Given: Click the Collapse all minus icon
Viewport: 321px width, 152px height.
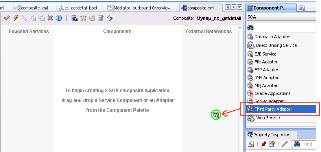Looking at the screenshot, I should point(42,18).
